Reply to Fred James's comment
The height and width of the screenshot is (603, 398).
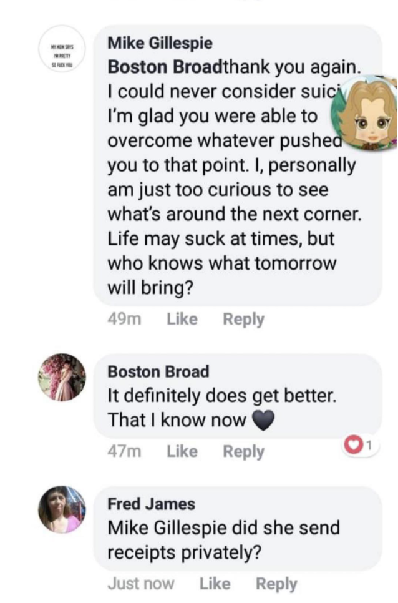(276, 584)
